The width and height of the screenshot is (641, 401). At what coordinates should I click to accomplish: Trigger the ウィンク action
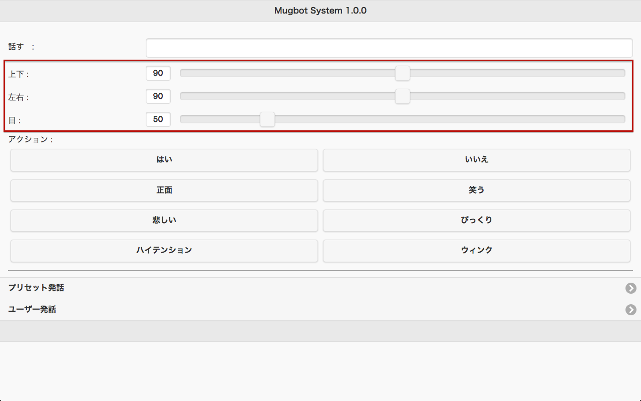point(476,251)
